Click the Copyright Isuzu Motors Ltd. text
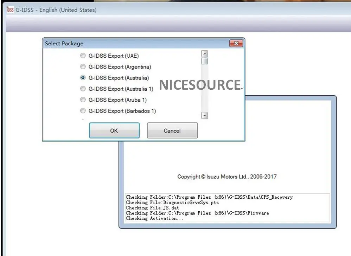 point(227,177)
